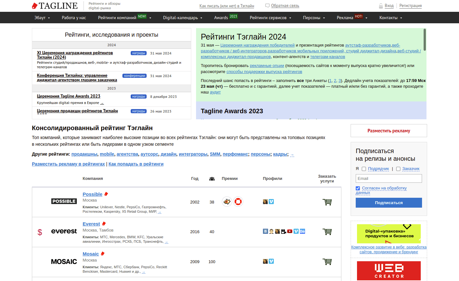Expand the full client list for Everest
The image size is (459, 281).
tap(166, 242)
